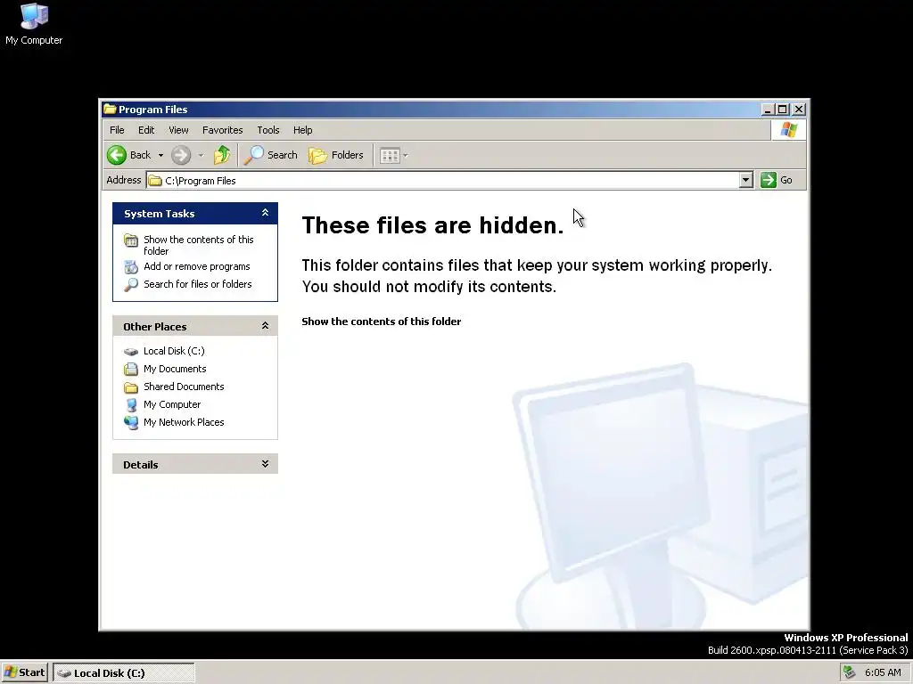
Task: Click the Address field showing C:\Program Files
Action: coord(443,180)
